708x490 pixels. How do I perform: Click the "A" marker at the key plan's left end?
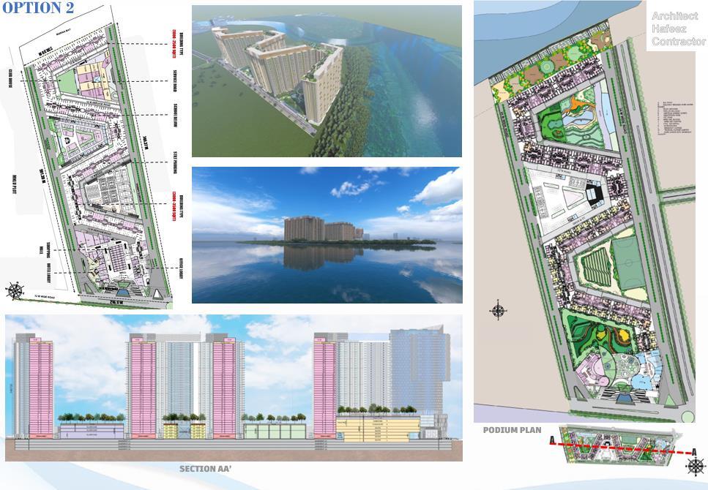[552, 440]
